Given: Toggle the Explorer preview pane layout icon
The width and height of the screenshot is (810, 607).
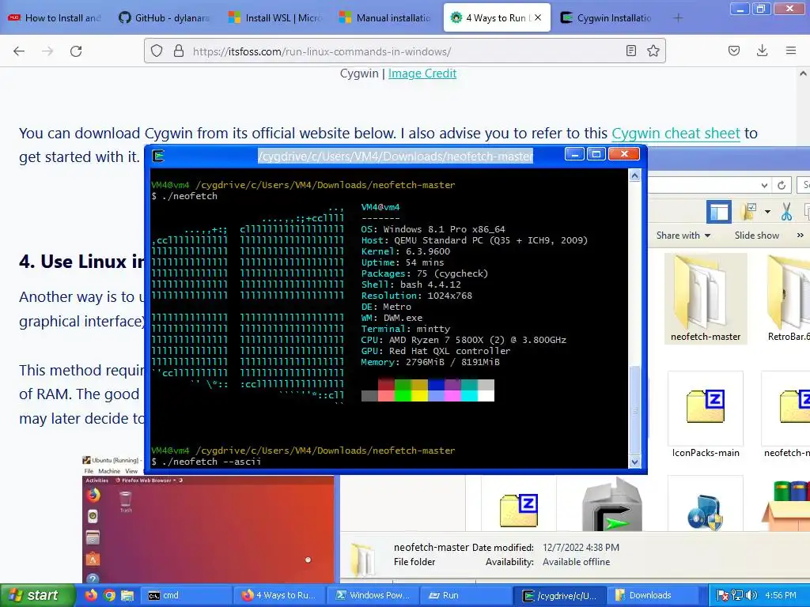Looking at the screenshot, I should [719, 212].
